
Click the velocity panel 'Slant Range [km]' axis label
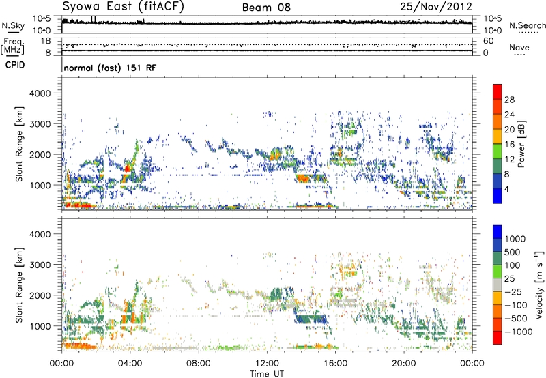(19, 285)
